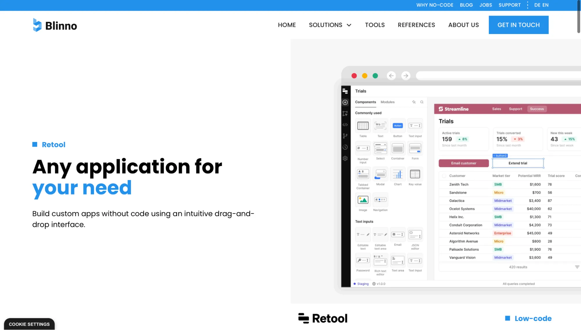Go to the HOME page
This screenshot has height=330, width=581.
point(287,25)
